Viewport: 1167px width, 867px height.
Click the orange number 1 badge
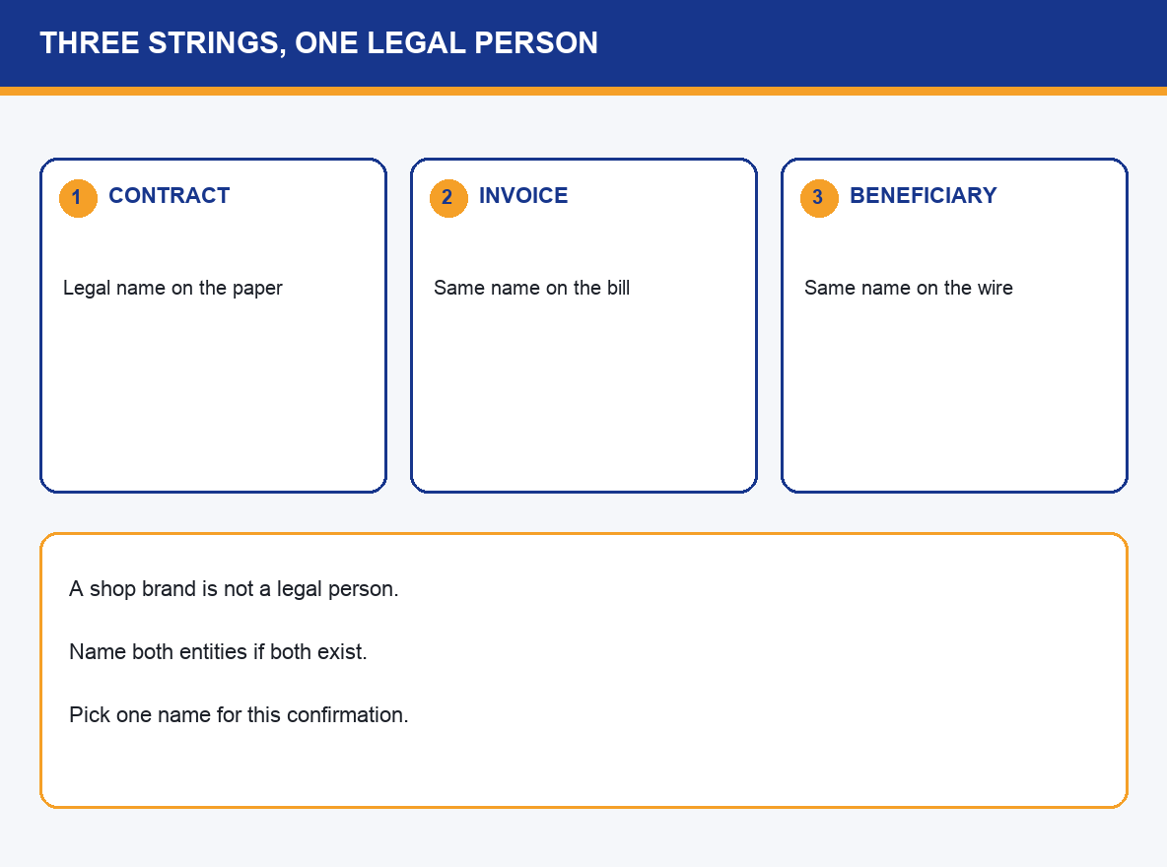pyautogui.click(x=78, y=198)
